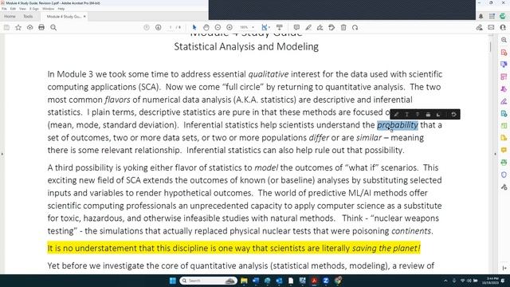This screenshot has height=287, width=510.
Task: Open the Edit menu
Action: pos(13,9)
